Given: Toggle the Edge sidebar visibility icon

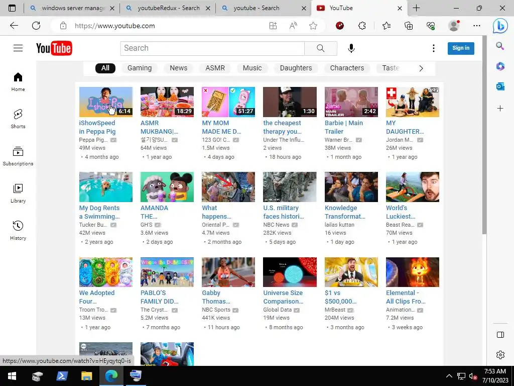Looking at the screenshot, I should [x=500, y=335].
